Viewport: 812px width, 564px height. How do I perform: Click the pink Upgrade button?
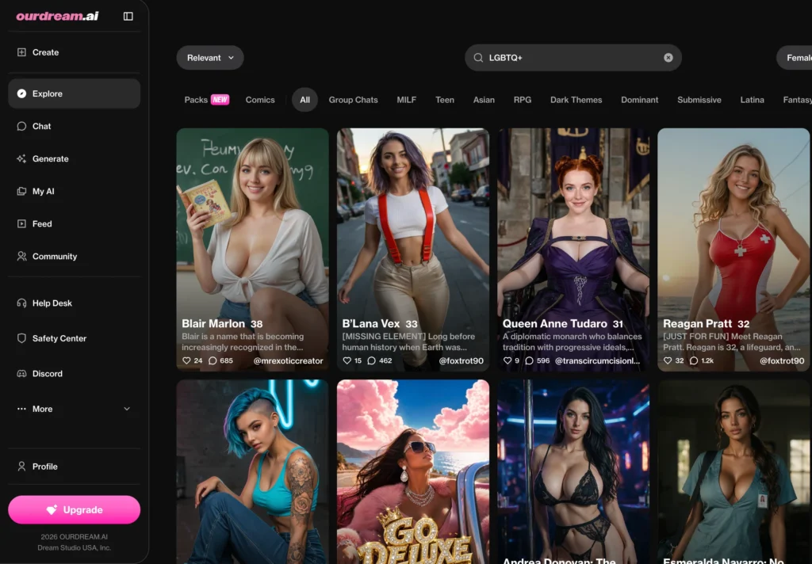pos(74,509)
